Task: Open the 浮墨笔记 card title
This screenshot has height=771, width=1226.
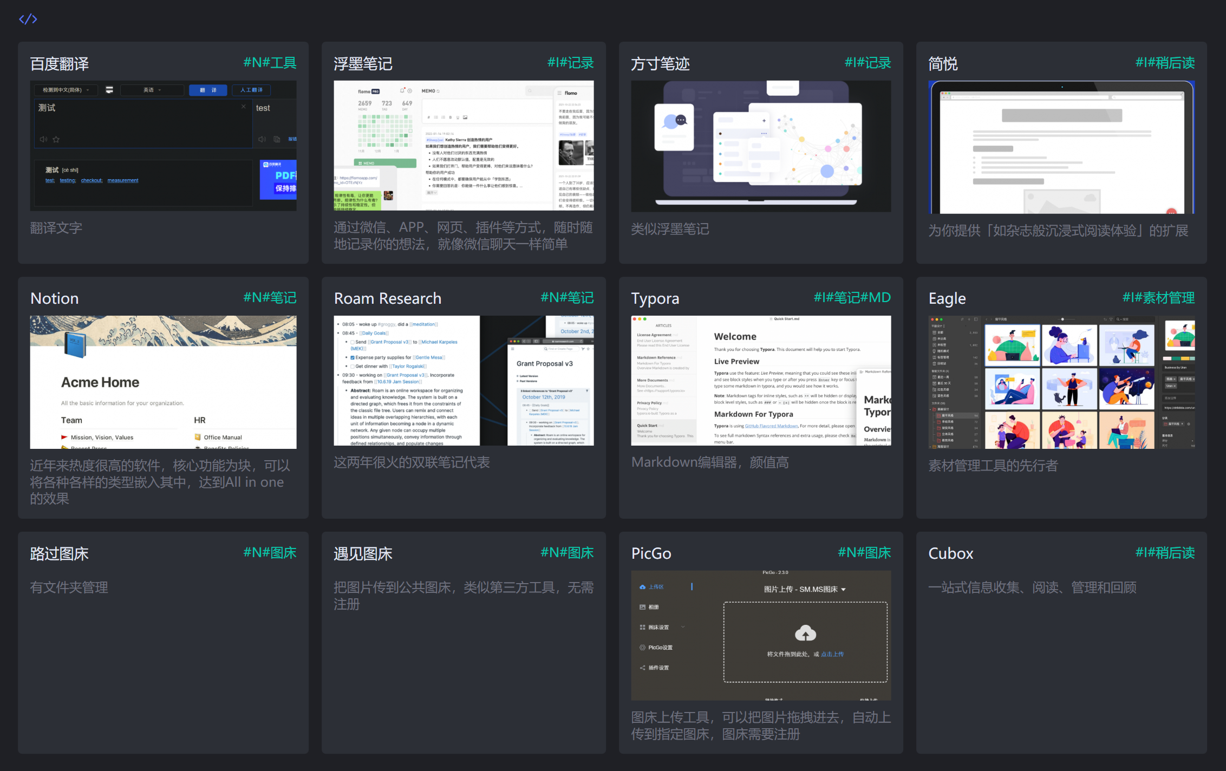Action: coord(363,64)
